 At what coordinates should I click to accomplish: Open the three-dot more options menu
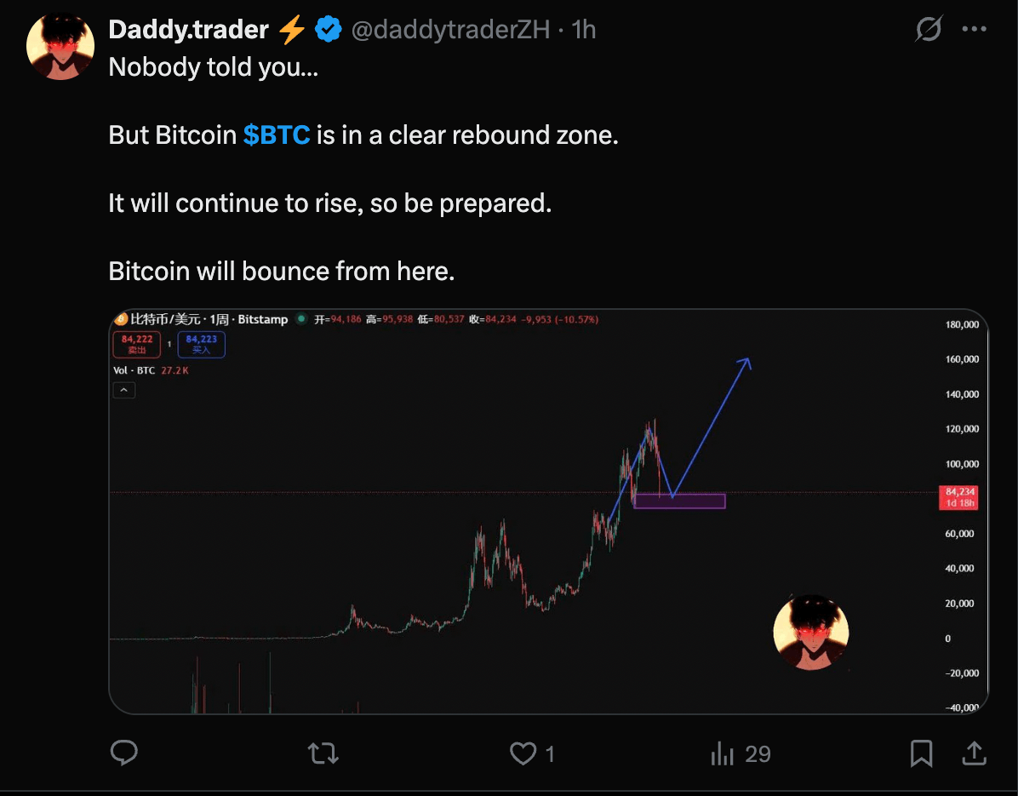coord(974,30)
